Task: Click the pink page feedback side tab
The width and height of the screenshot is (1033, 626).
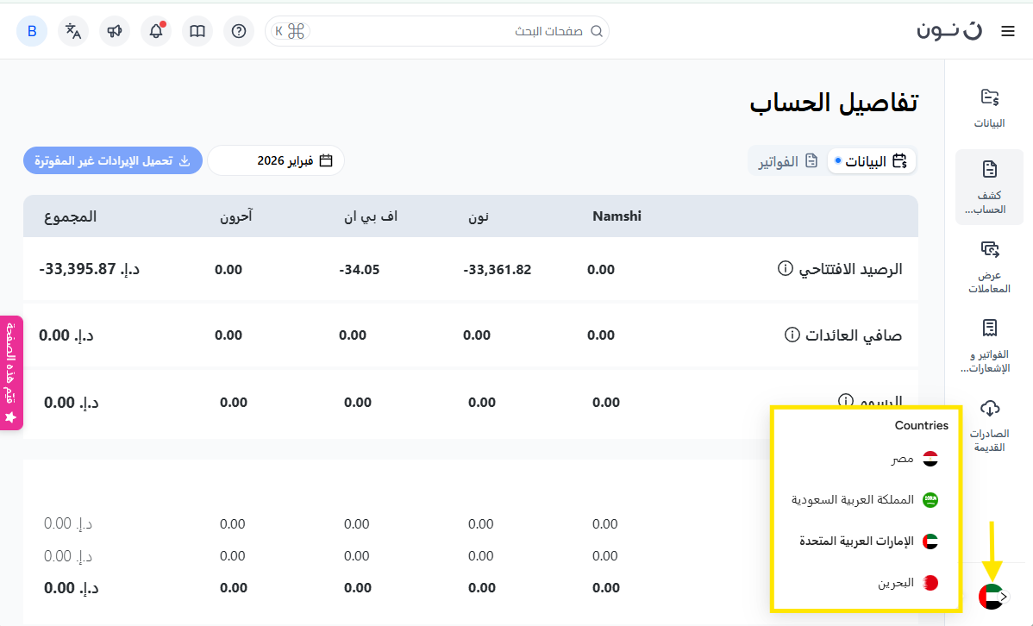Action: (11, 372)
